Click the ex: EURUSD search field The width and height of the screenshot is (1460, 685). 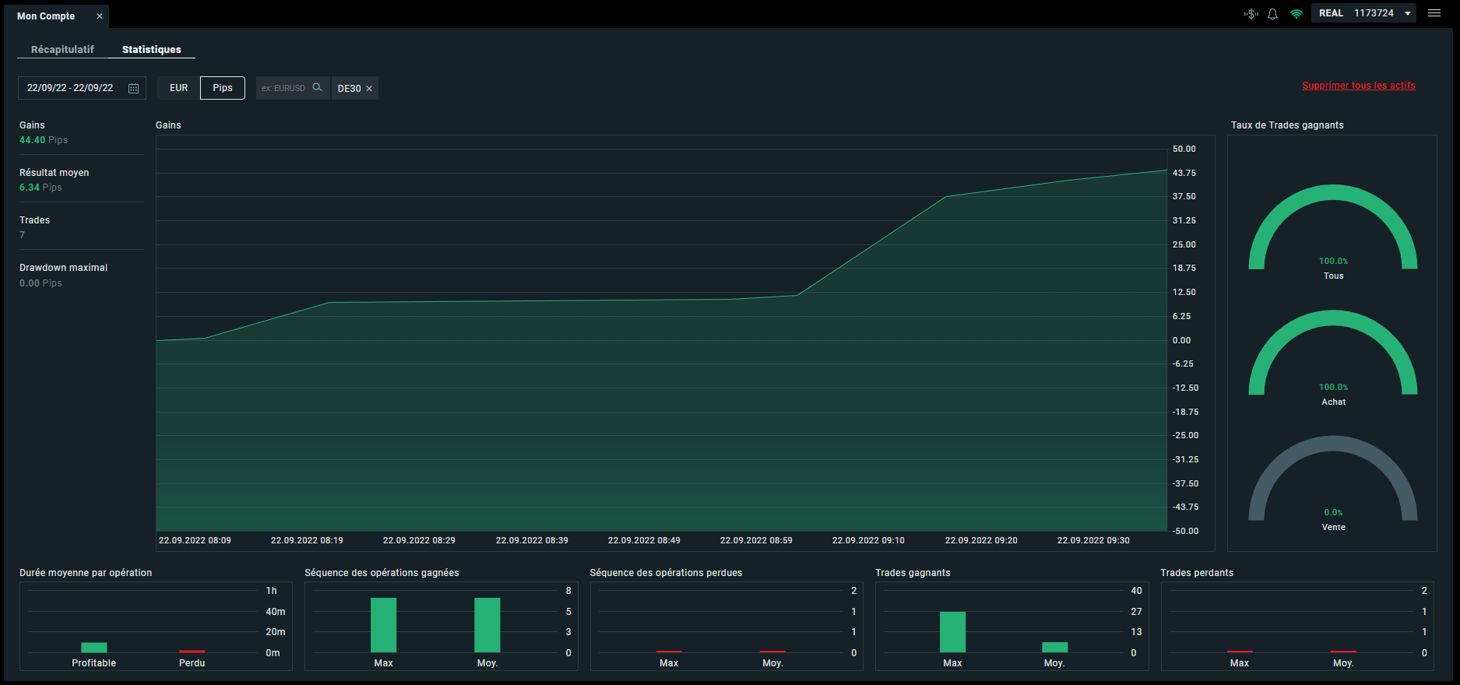tap(284, 88)
